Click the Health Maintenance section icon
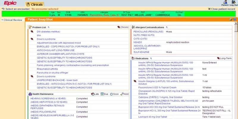Screen dimensions: 238x119 tap(30, 94)
